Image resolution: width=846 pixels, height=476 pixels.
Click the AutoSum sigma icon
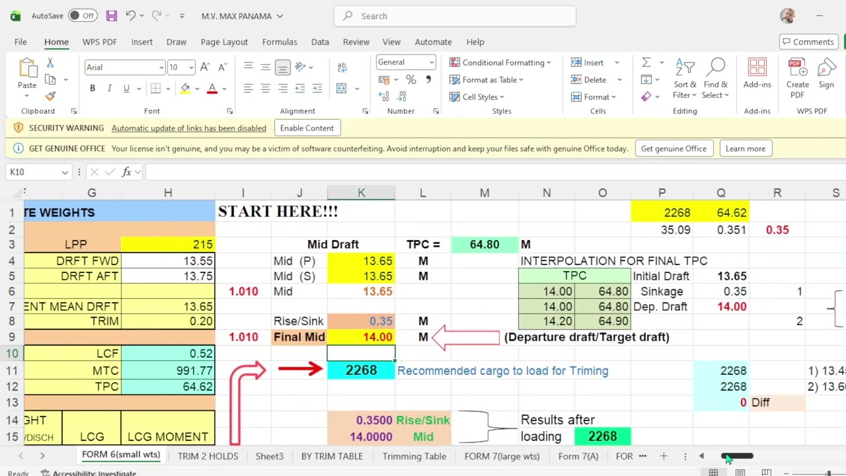pyautogui.click(x=646, y=63)
